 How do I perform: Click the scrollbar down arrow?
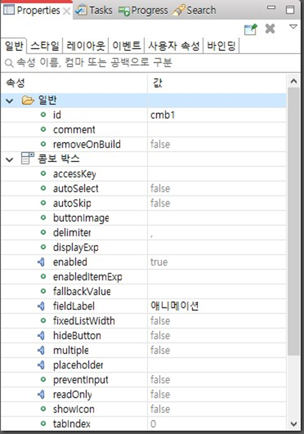click(x=294, y=424)
